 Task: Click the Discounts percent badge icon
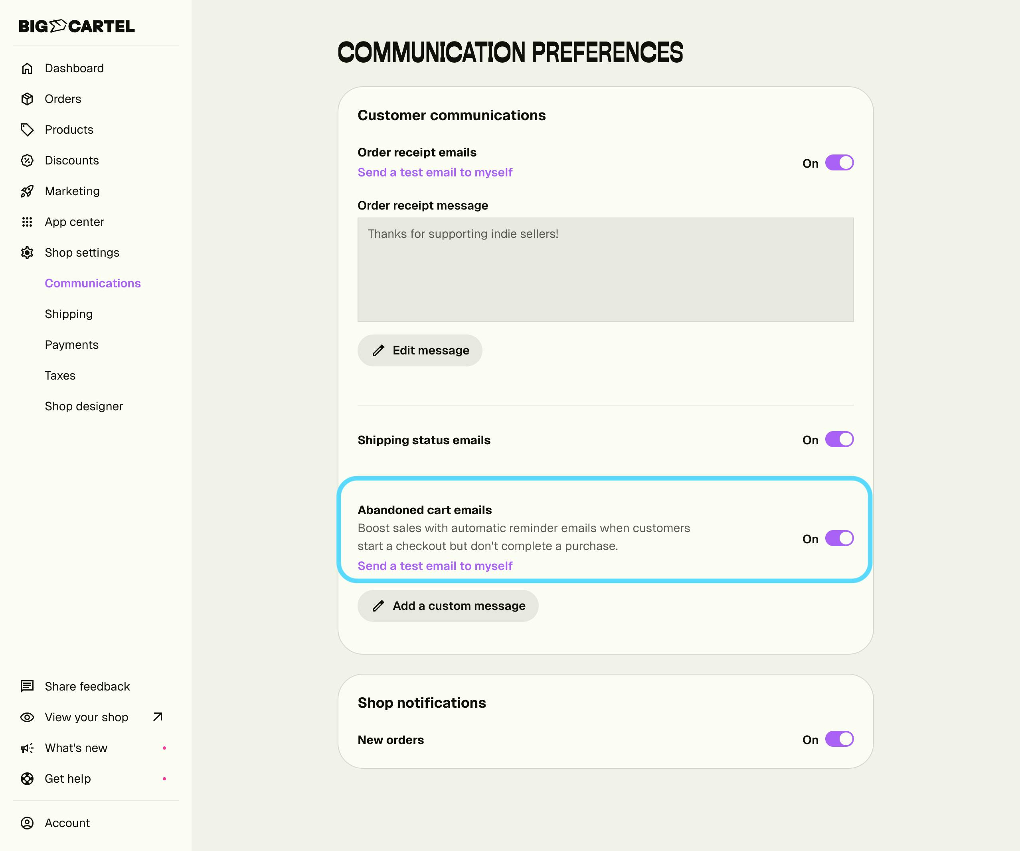(27, 160)
